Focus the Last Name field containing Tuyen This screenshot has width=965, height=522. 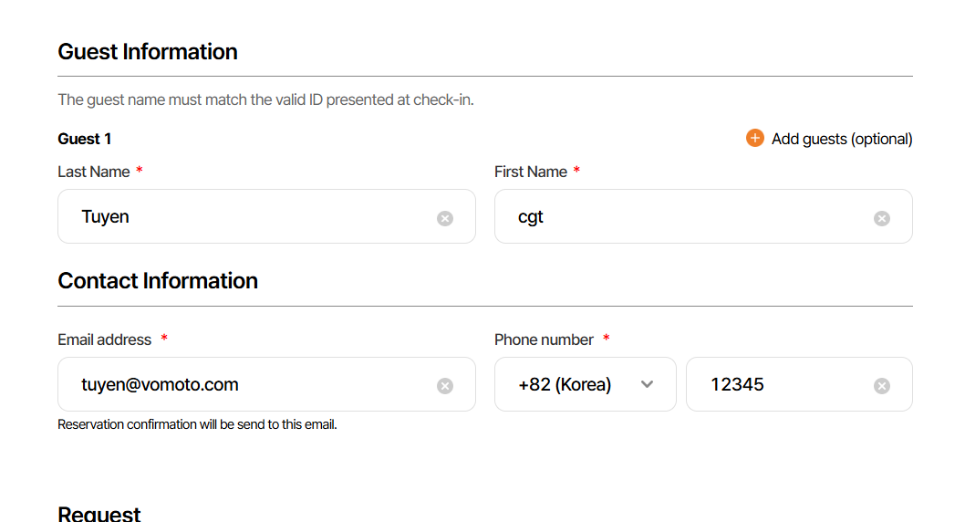point(246,217)
